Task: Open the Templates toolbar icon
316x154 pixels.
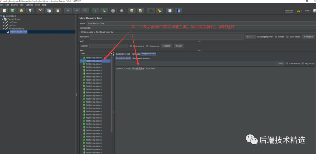Action: click(x=13, y=11)
